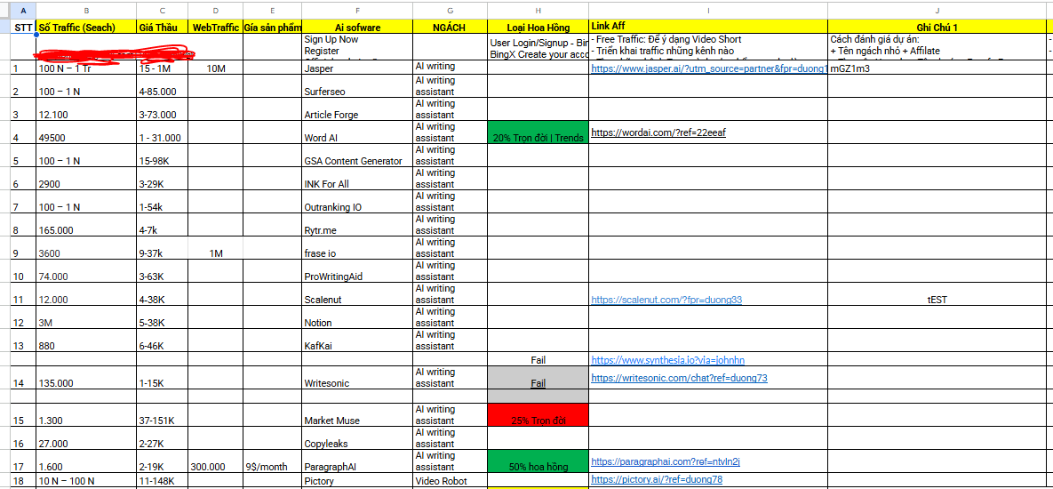Click the 'frase io' cell

[x=357, y=247]
